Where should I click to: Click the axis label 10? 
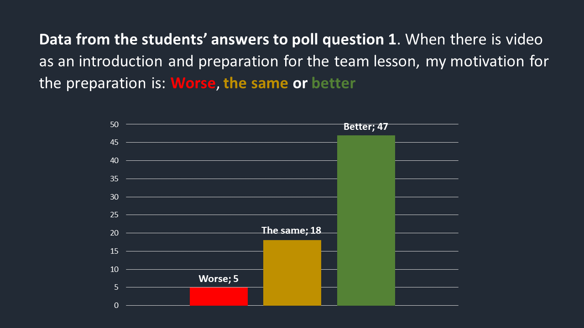point(114,269)
